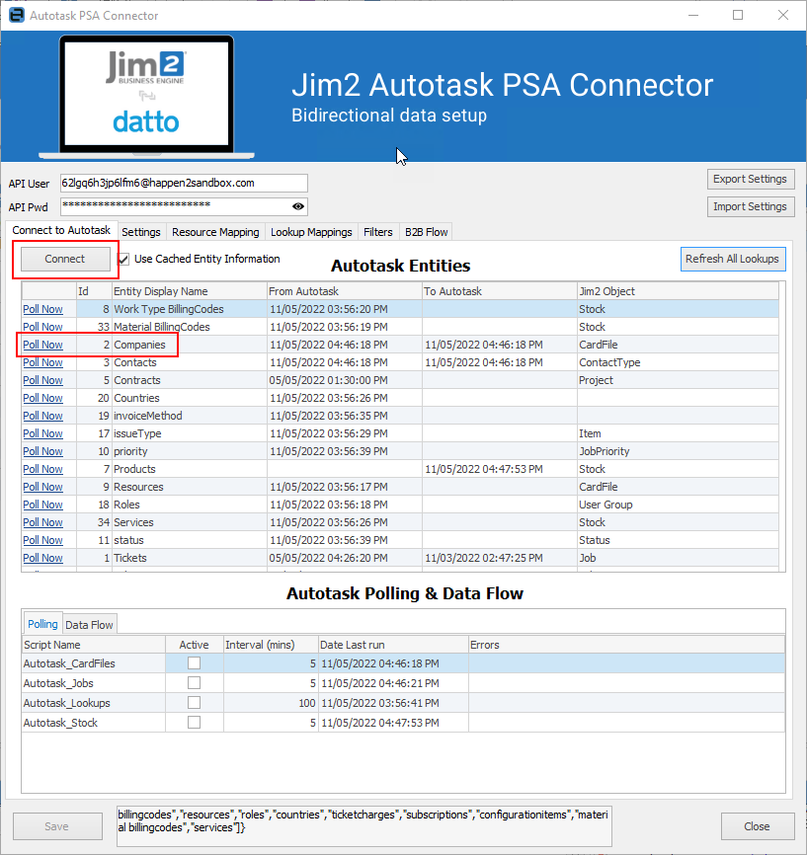Image resolution: width=807 pixels, height=855 pixels.
Task: Poll Now for issueType entity
Action: pyautogui.click(x=42, y=433)
